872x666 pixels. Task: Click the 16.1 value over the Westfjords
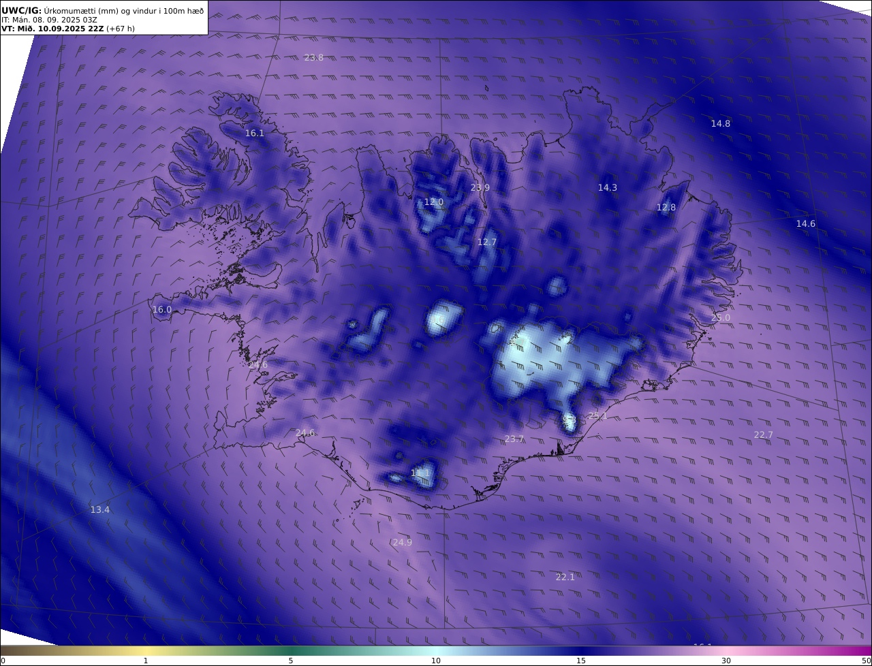(254, 133)
